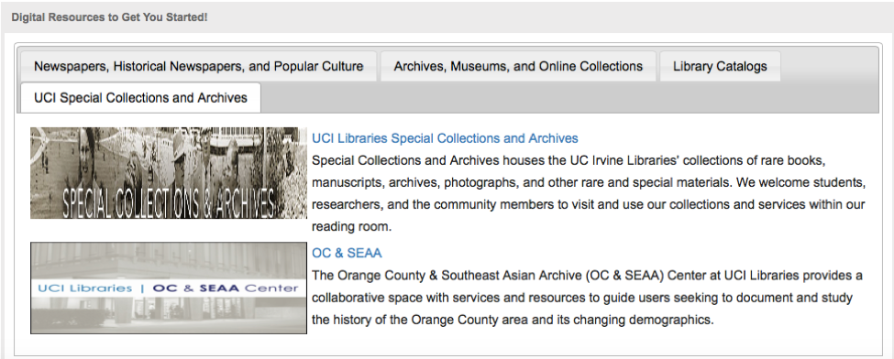Switch to Archives, Museums, and Online Collections tab

pos(518,66)
